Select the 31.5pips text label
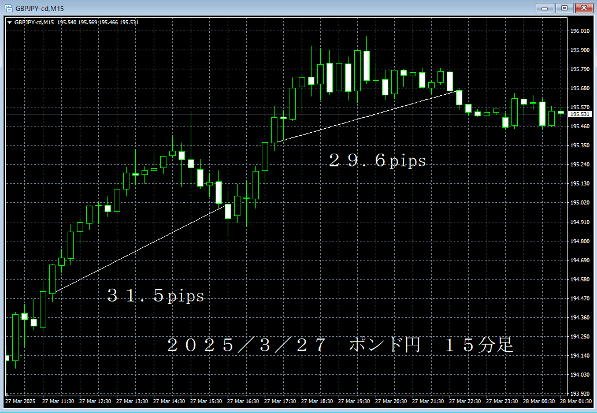Image resolution: width=597 pixels, height=413 pixels. pos(155,296)
